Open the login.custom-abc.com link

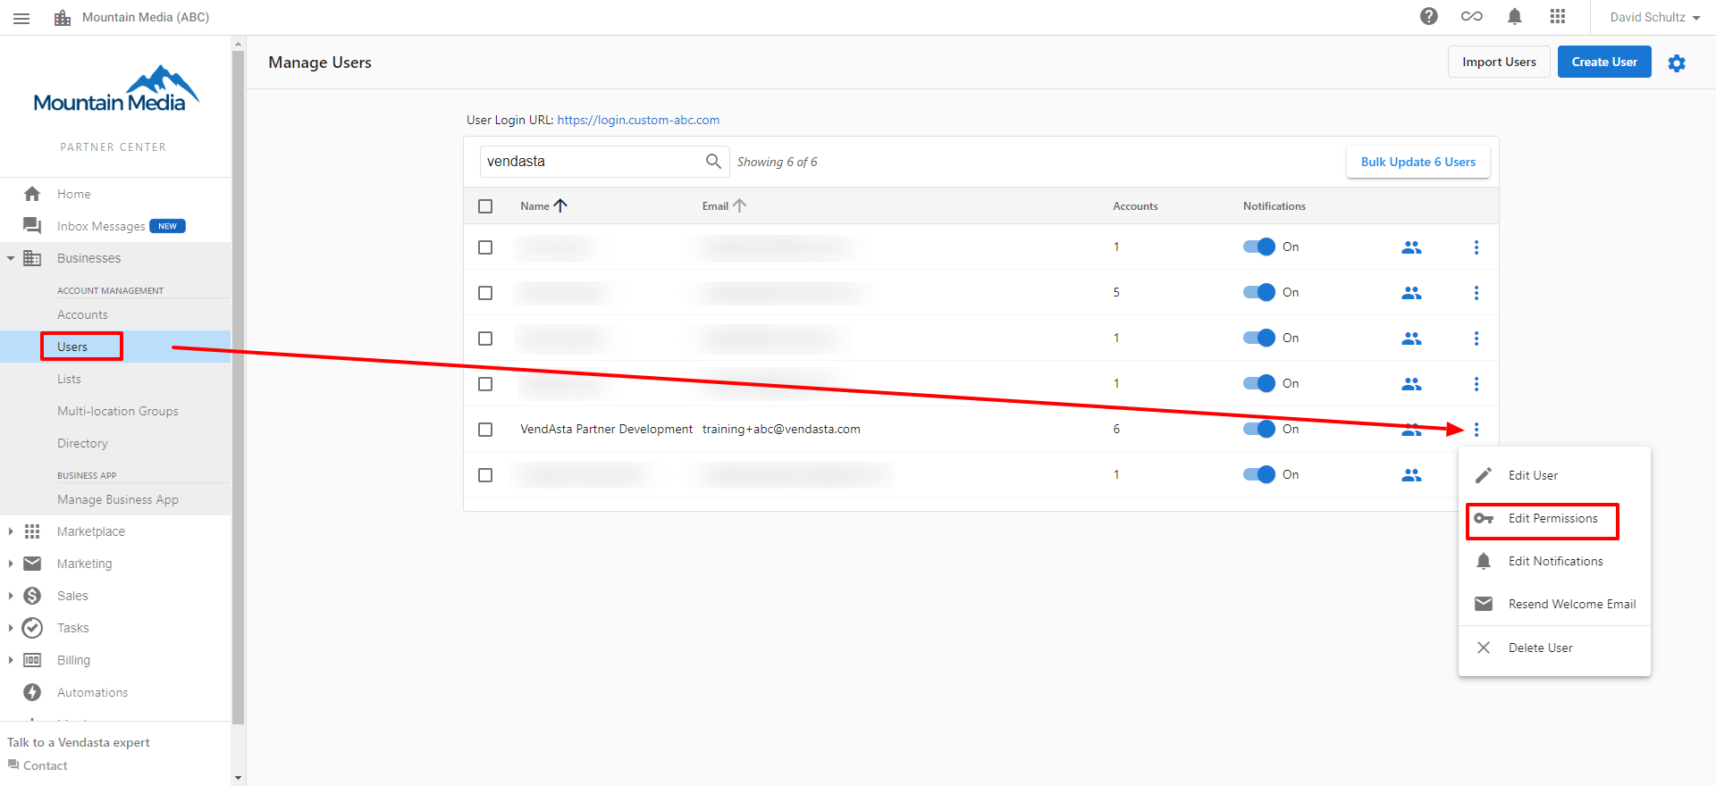coord(638,120)
